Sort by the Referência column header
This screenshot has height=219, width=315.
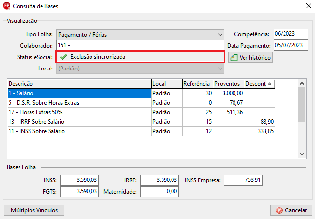pyautogui.click(x=198, y=84)
